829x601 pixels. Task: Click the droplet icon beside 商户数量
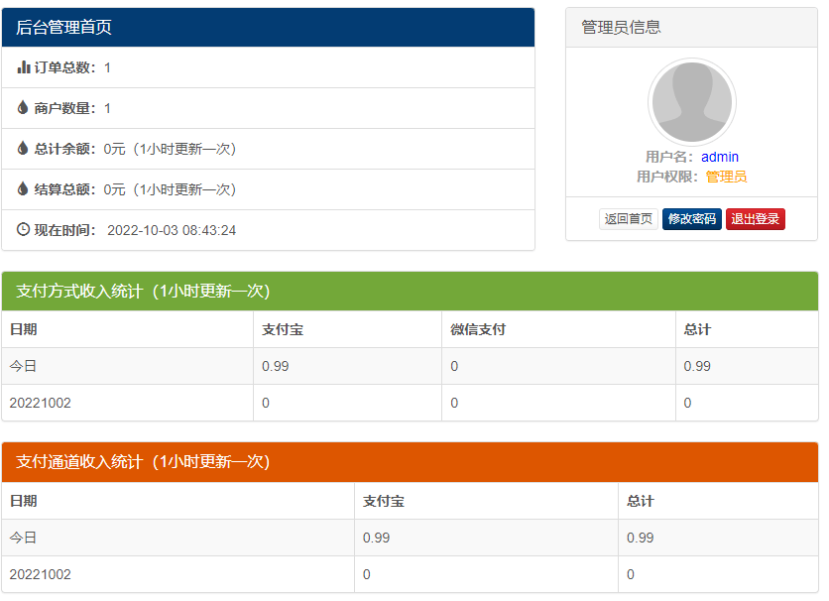click(x=24, y=108)
